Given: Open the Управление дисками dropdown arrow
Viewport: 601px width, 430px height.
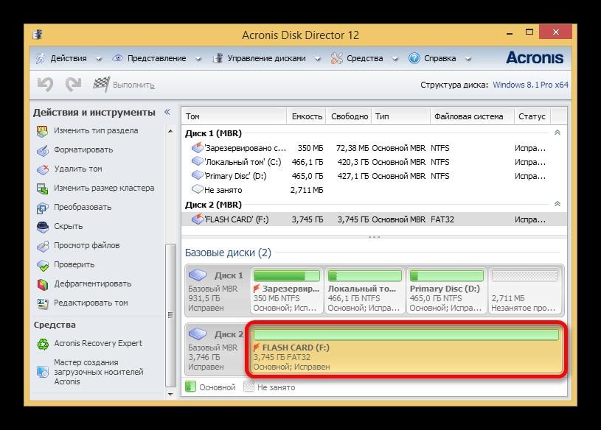Looking at the screenshot, I should pos(318,59).
